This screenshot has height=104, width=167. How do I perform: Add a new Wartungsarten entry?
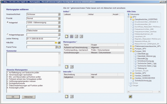[x=67, y=67]
